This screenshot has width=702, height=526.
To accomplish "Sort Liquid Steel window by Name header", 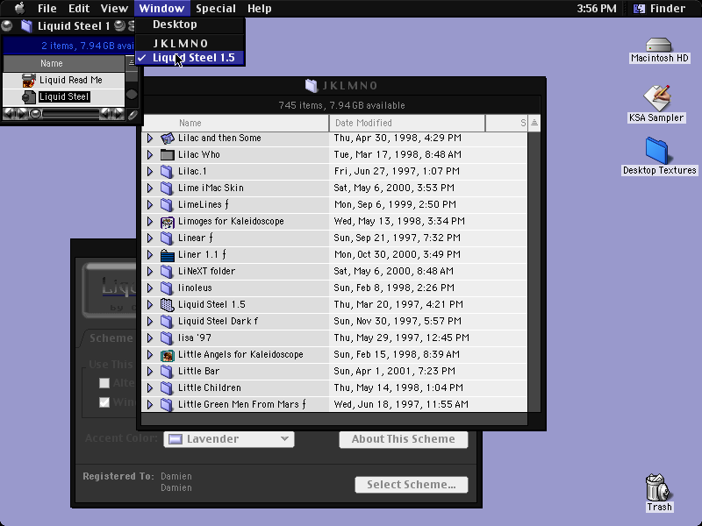I will 63,63.
